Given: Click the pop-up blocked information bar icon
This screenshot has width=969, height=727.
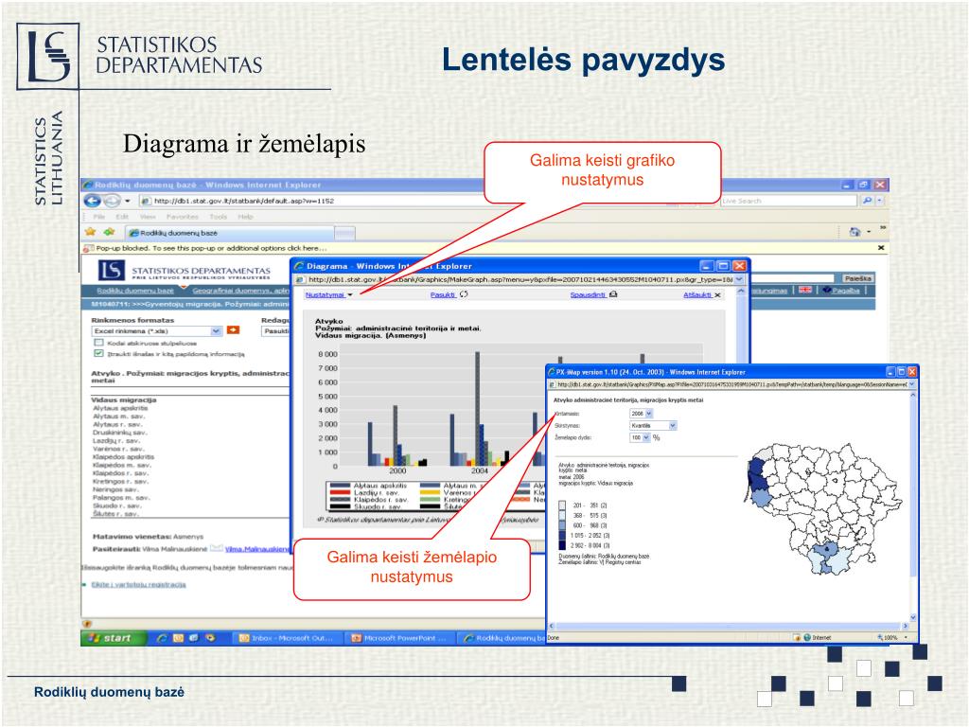Looking at the screenshot, I should point(88,248).
